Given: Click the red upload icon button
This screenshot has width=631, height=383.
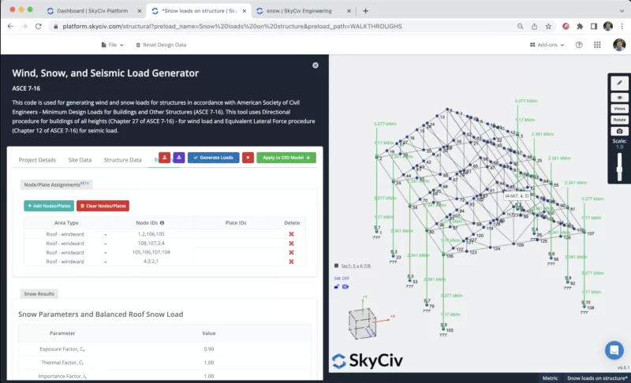Looking at the screenshot, I should tap(164, 158).
